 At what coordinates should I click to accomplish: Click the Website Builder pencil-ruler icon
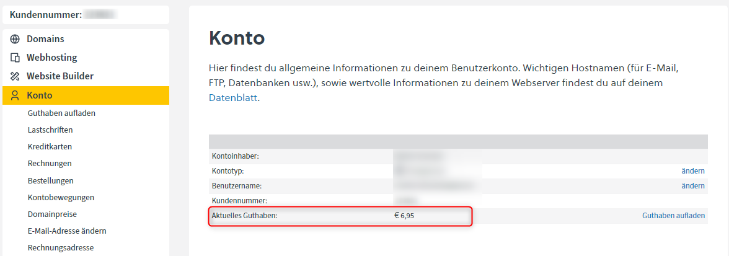(15, 76)
